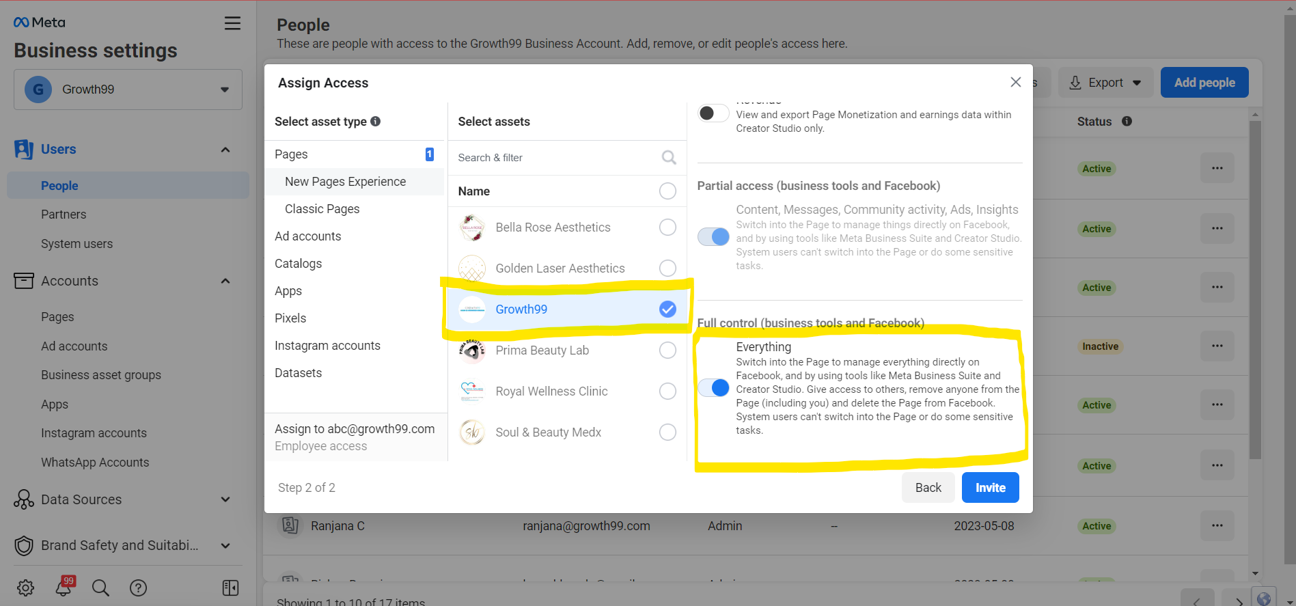Image resolution: width=1296 pixels, height=606 pixels.
Task: Open notifications bell with 99 badge
Action: click(x=64, y=586)
